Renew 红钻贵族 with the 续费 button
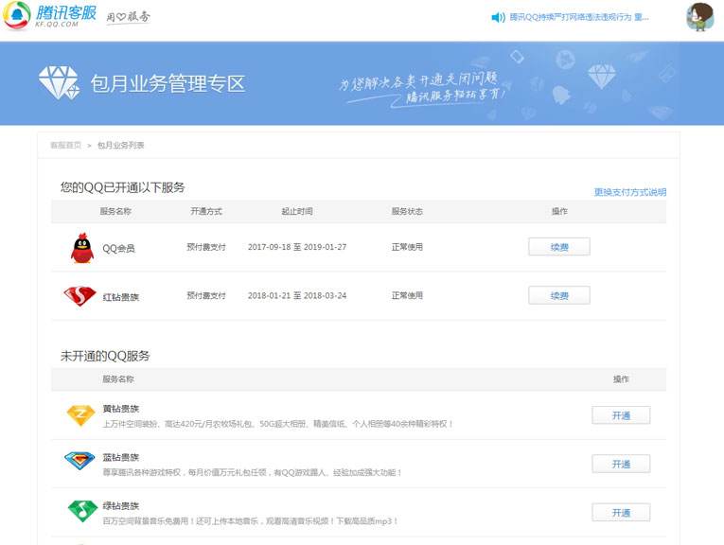This screenshot has height=545, width=724. click(558, 296)
